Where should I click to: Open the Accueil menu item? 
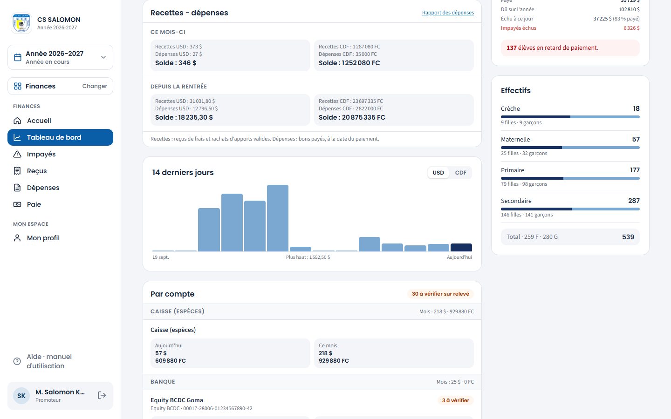(60, 121)
